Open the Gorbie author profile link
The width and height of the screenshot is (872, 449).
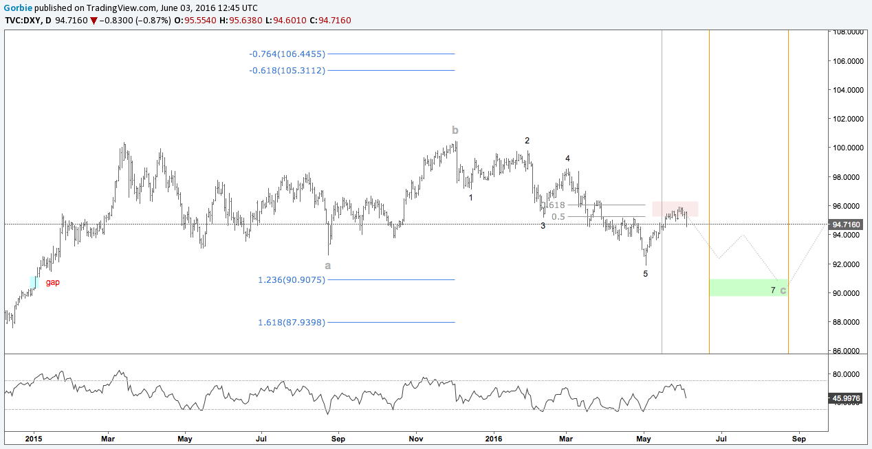pos(19,8)
